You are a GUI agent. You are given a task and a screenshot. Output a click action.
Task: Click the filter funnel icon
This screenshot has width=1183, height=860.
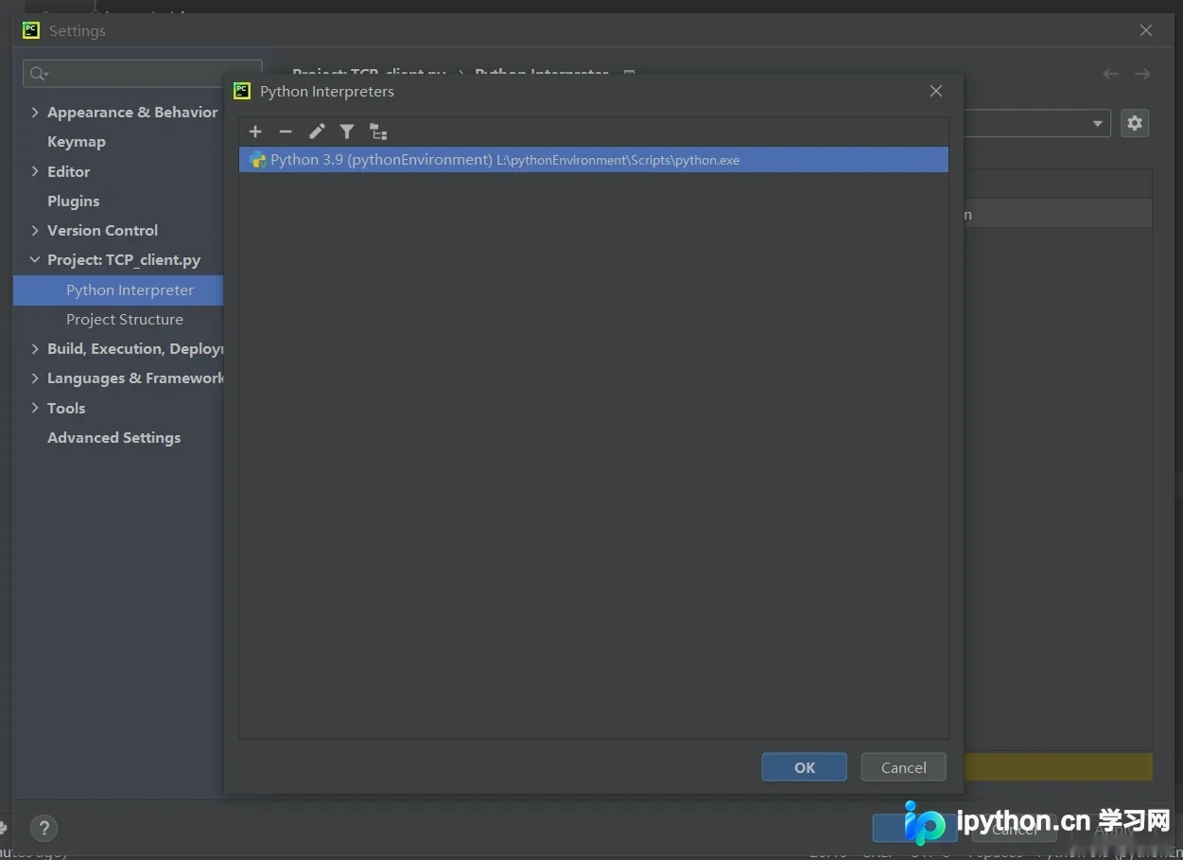click(x=347, y=132)
